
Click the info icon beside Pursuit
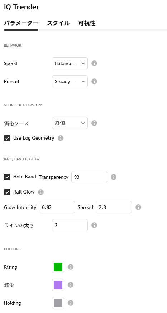point(94,81)
